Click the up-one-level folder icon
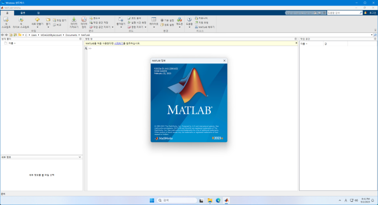 (x=11, y=35)
